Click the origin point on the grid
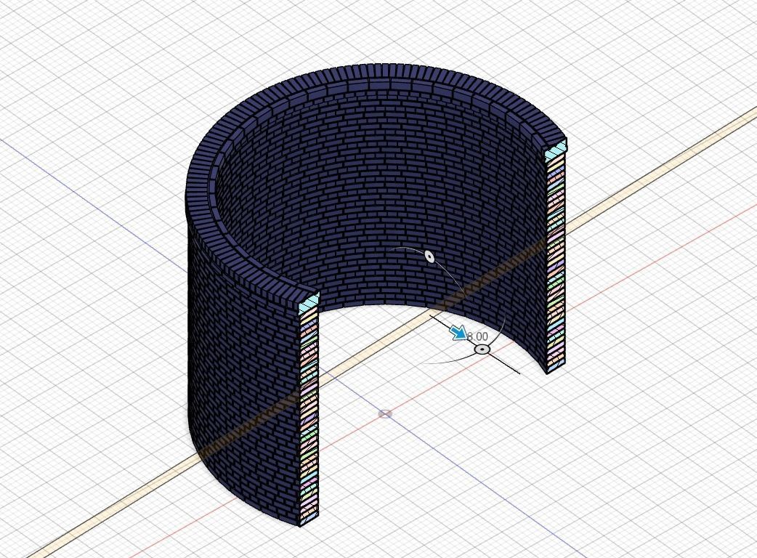 pos(385,413)
